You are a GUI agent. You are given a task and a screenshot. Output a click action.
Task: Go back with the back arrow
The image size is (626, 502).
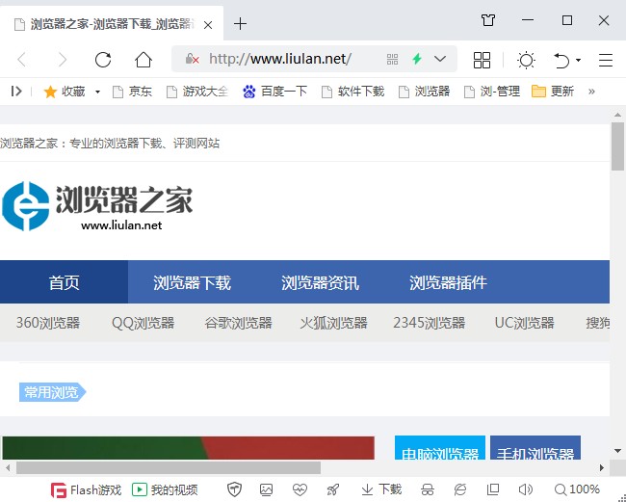pos(22,60)
